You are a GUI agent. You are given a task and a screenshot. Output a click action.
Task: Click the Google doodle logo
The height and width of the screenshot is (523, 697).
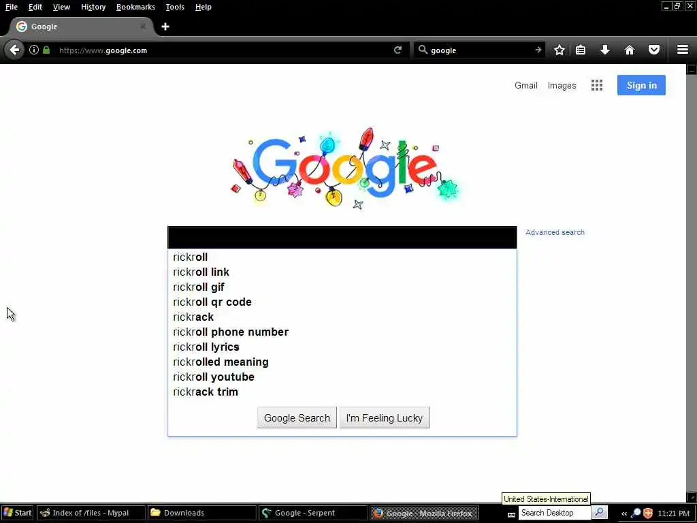click(345, 169)
